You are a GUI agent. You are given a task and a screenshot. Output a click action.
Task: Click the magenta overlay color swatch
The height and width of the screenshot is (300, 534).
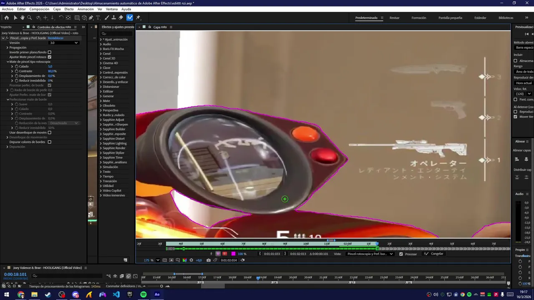tap(233, 254)
